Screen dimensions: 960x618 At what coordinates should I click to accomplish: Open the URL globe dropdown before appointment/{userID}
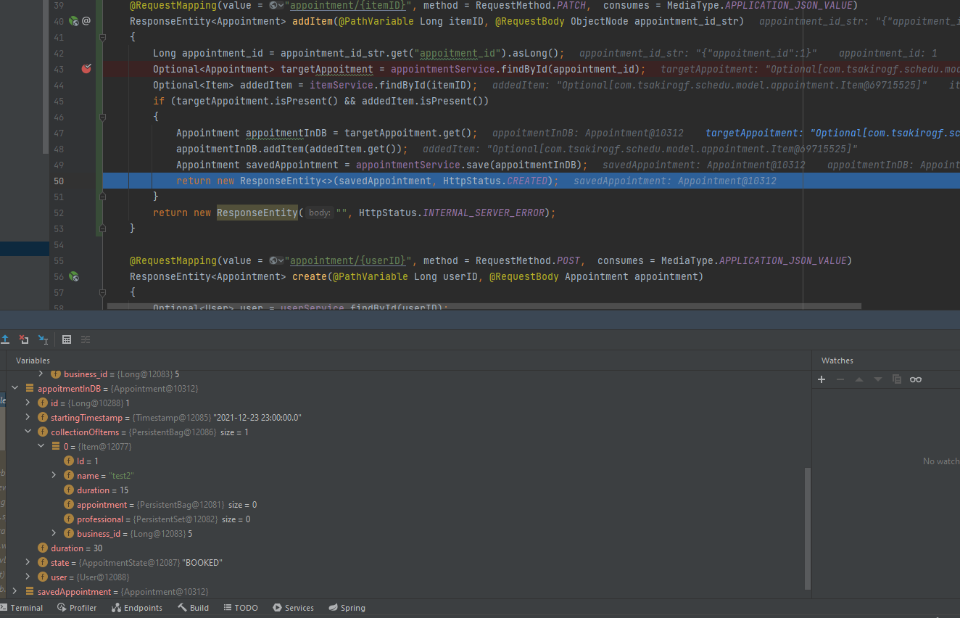click(276, 260)
